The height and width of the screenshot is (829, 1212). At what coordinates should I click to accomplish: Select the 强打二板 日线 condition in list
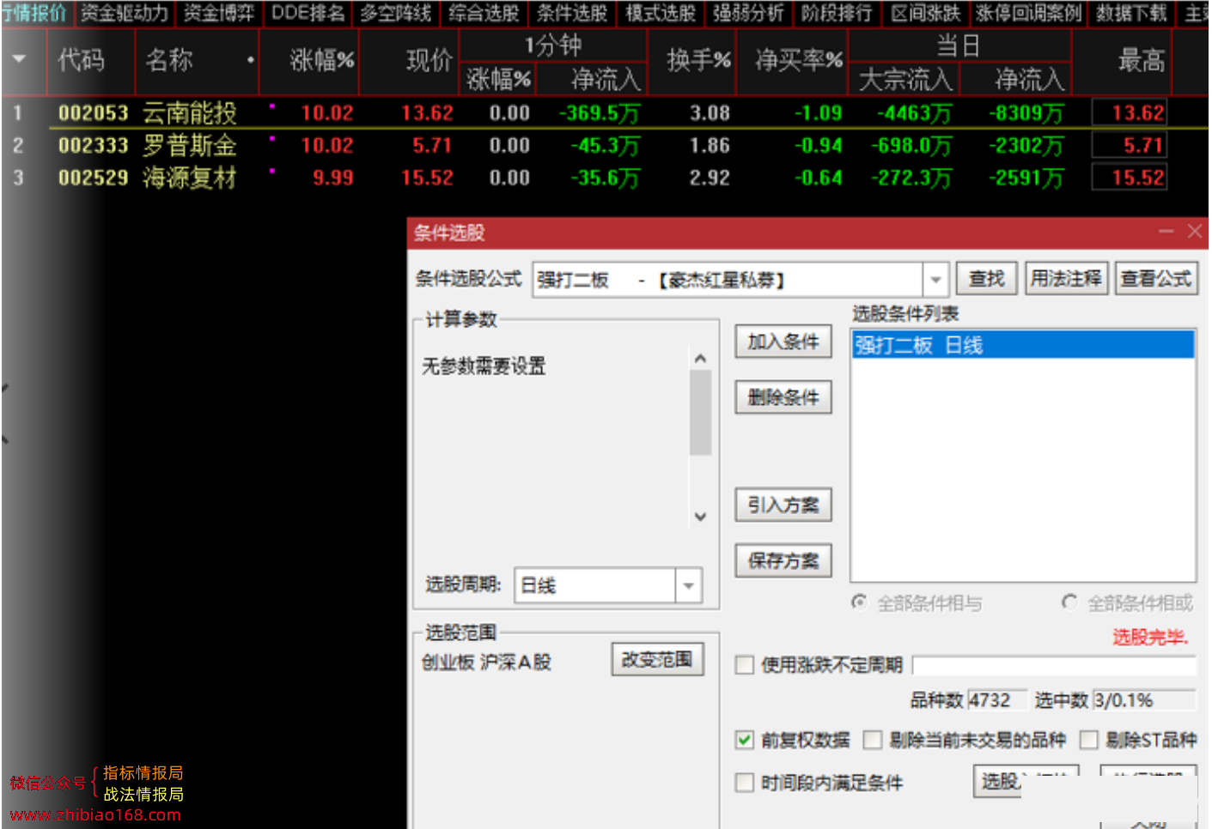pyautogui.click(x=1023, y=345)
